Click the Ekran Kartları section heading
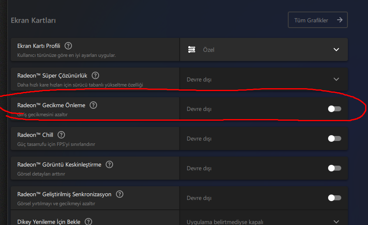 (x=33, y=21)
